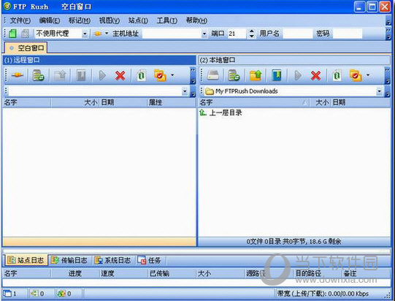
Task: Click the greyed bookmark icon in remote pane
Action: pyautogui.click(x=81, y=75)
